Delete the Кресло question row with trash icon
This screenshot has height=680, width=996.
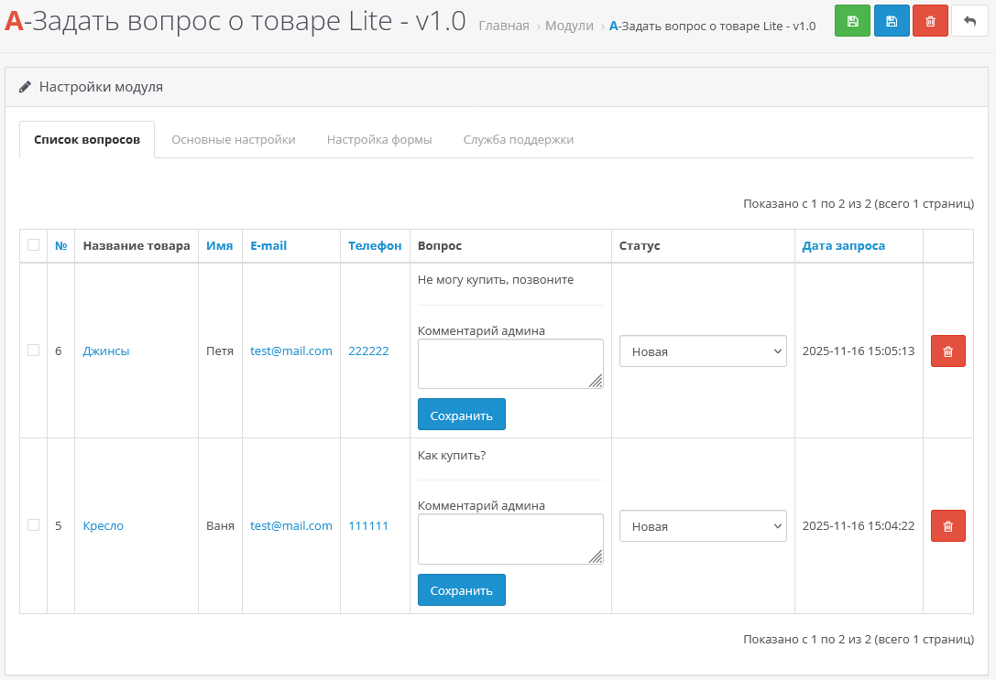point(947,526)
